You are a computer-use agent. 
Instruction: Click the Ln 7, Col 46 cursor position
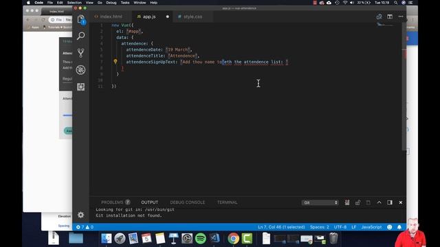point(281,227)
